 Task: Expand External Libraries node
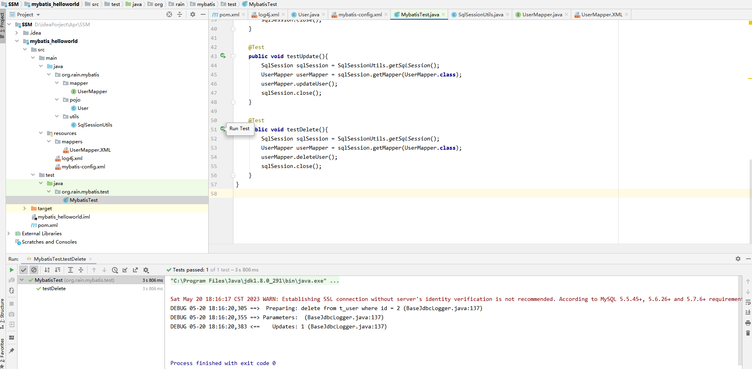click(9, 233)
